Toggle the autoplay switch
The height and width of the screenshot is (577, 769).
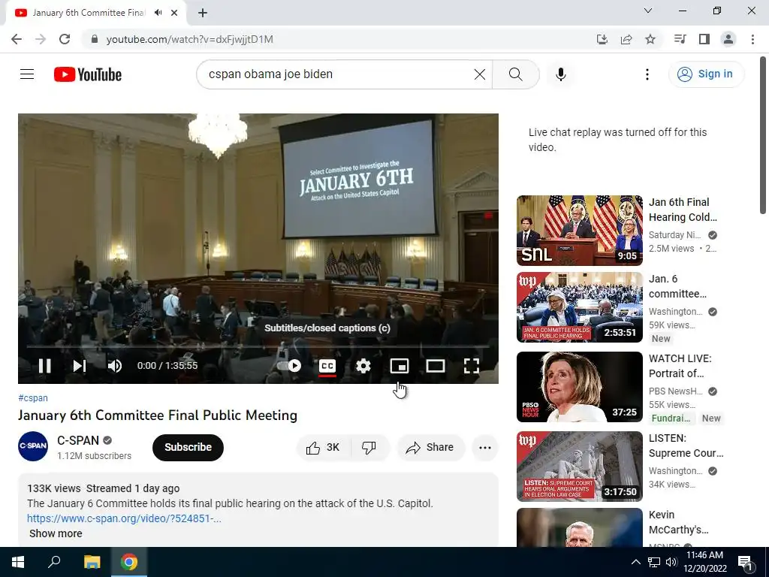[x=290, y=366]
